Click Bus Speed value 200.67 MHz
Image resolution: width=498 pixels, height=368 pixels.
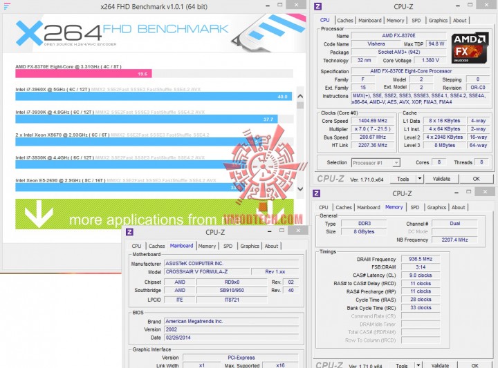(x=373, y=137)
